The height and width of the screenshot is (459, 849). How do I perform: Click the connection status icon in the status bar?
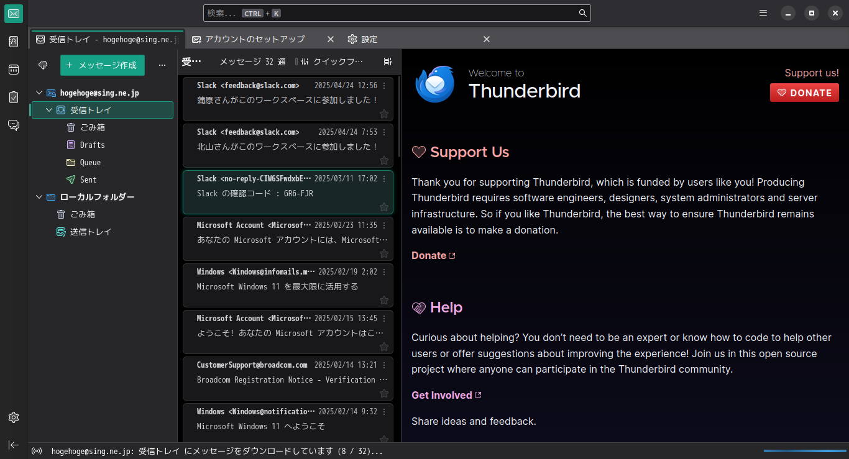(37, 452)
